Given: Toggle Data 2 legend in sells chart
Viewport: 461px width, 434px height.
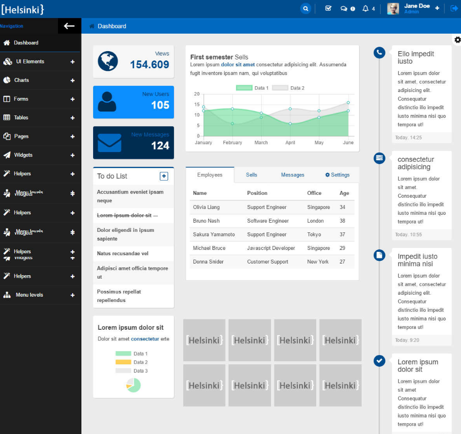Looking at the screenshot, I should tap(288, 88).
